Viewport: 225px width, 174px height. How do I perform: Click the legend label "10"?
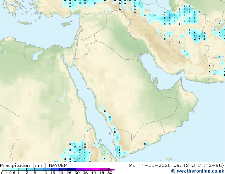point(44,173)
